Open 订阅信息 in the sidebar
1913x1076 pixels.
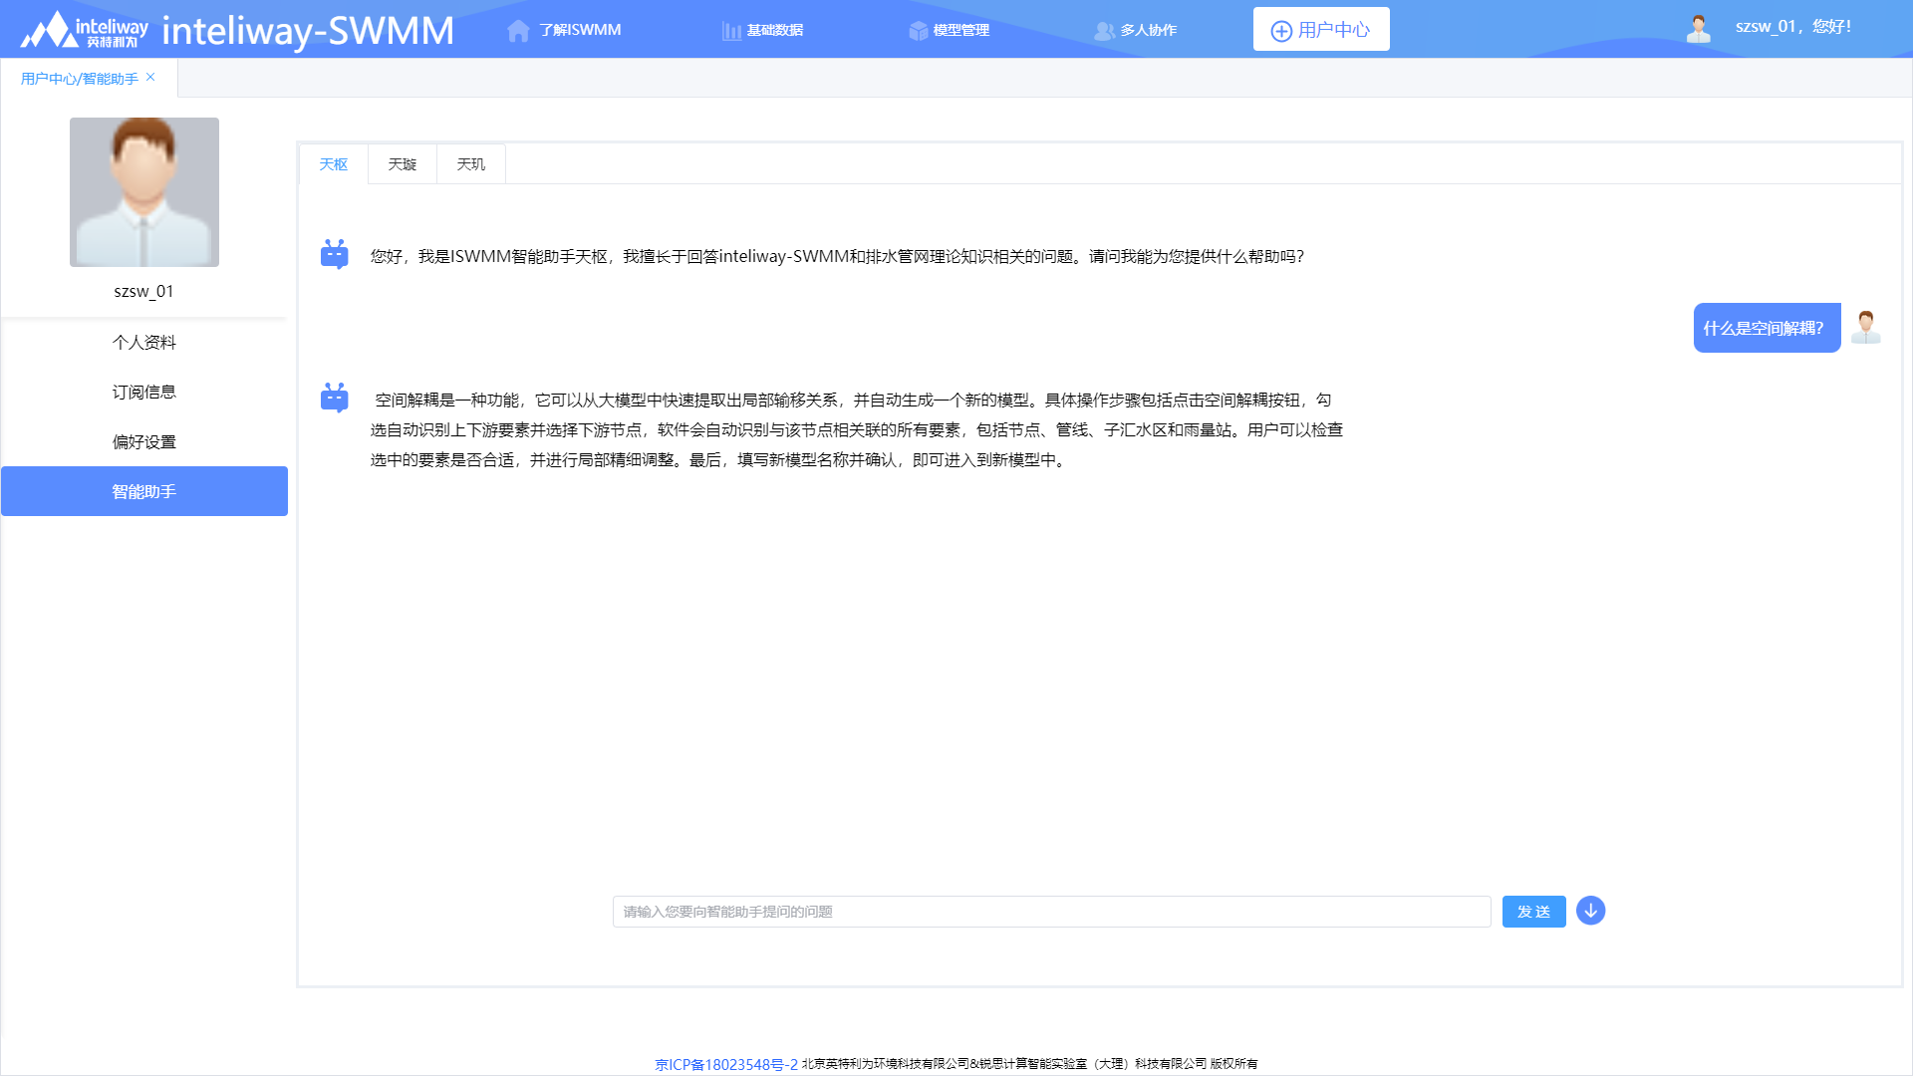[144, 392]
